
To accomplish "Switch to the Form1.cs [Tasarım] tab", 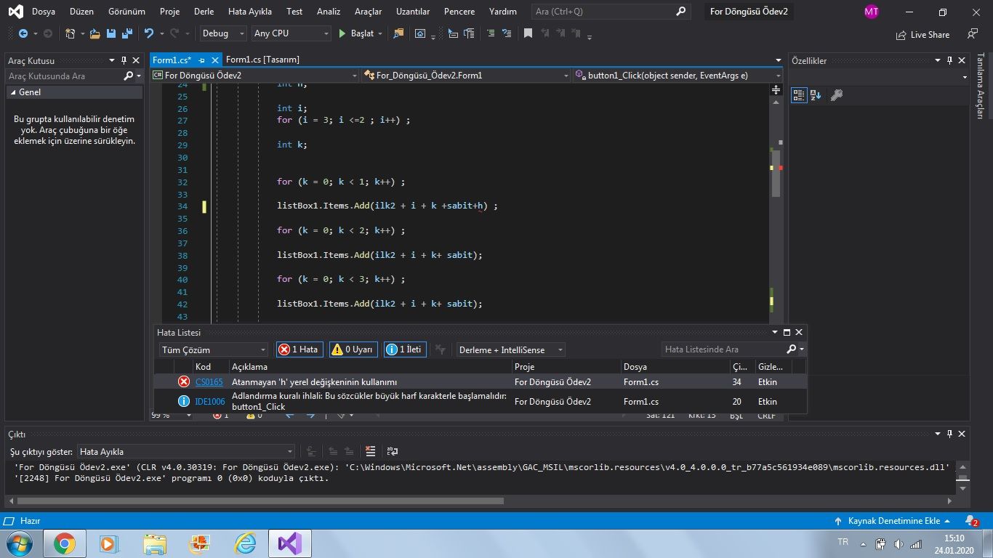I will point(262,60).
